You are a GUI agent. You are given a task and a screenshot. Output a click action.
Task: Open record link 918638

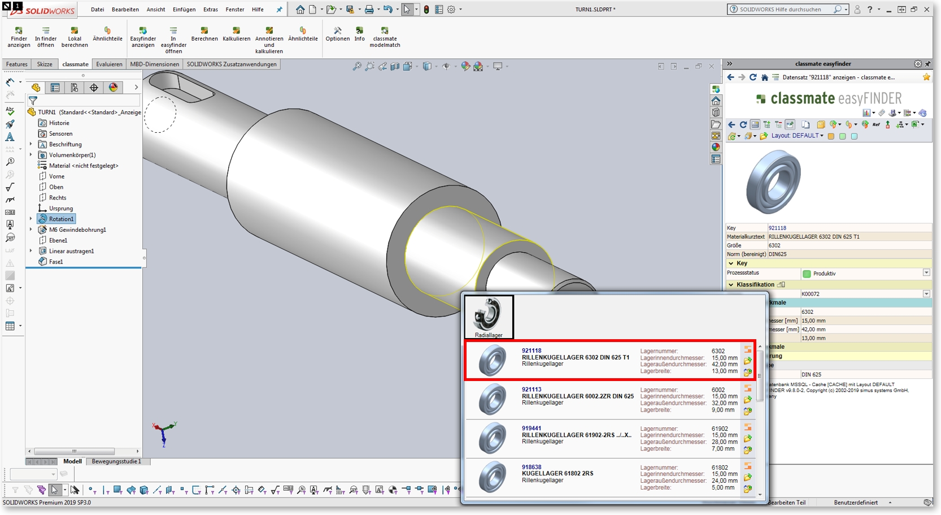click(532, 468)
